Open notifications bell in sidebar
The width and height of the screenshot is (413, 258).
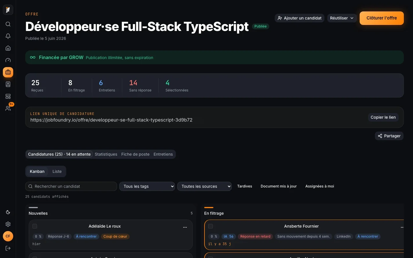coord(8,36)
